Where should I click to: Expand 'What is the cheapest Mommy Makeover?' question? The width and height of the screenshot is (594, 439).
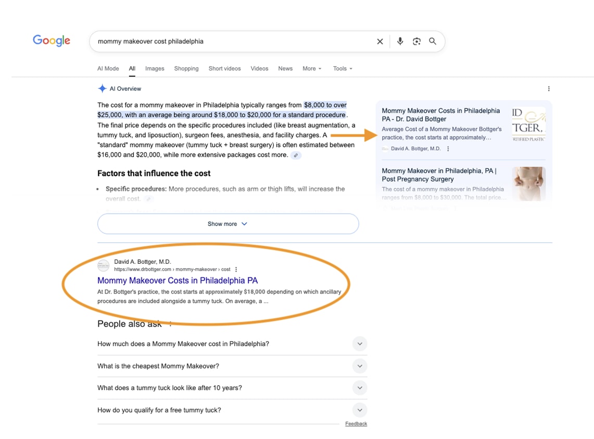(x=360, y=366)
